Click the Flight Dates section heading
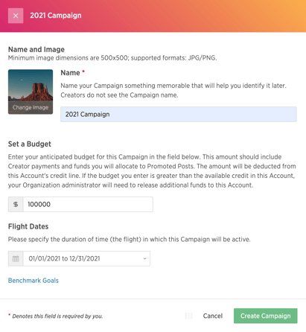The width and height of the screenshot is (306, 332). pyautogui.click(x=28, y=226)
